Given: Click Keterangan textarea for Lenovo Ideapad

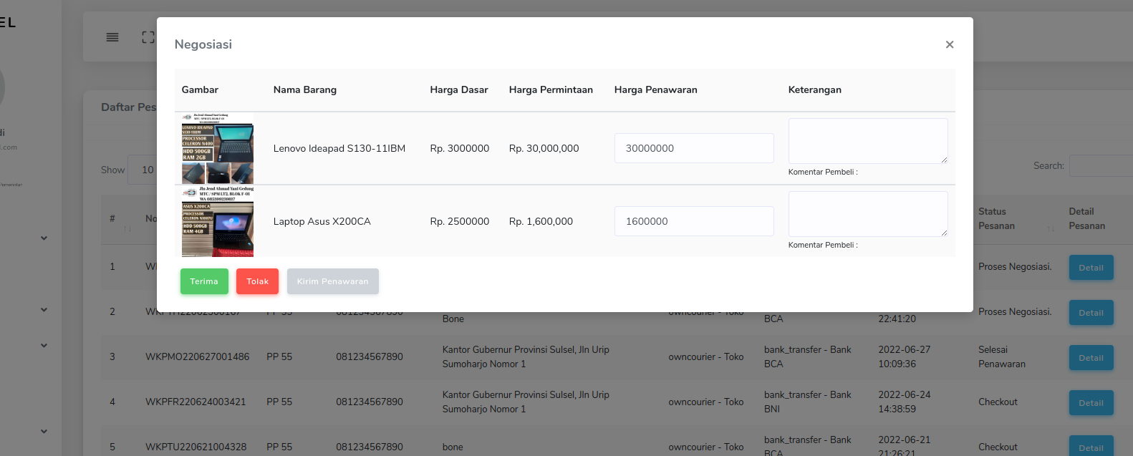Looking at the screenshot, I should (867, 141).
